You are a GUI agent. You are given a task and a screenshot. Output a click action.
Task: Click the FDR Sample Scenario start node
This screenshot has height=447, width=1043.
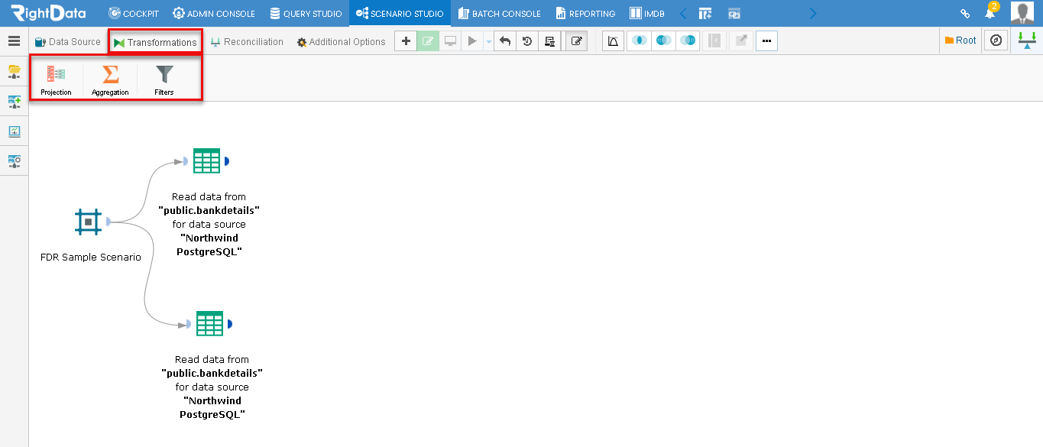[x=89, y=222]
